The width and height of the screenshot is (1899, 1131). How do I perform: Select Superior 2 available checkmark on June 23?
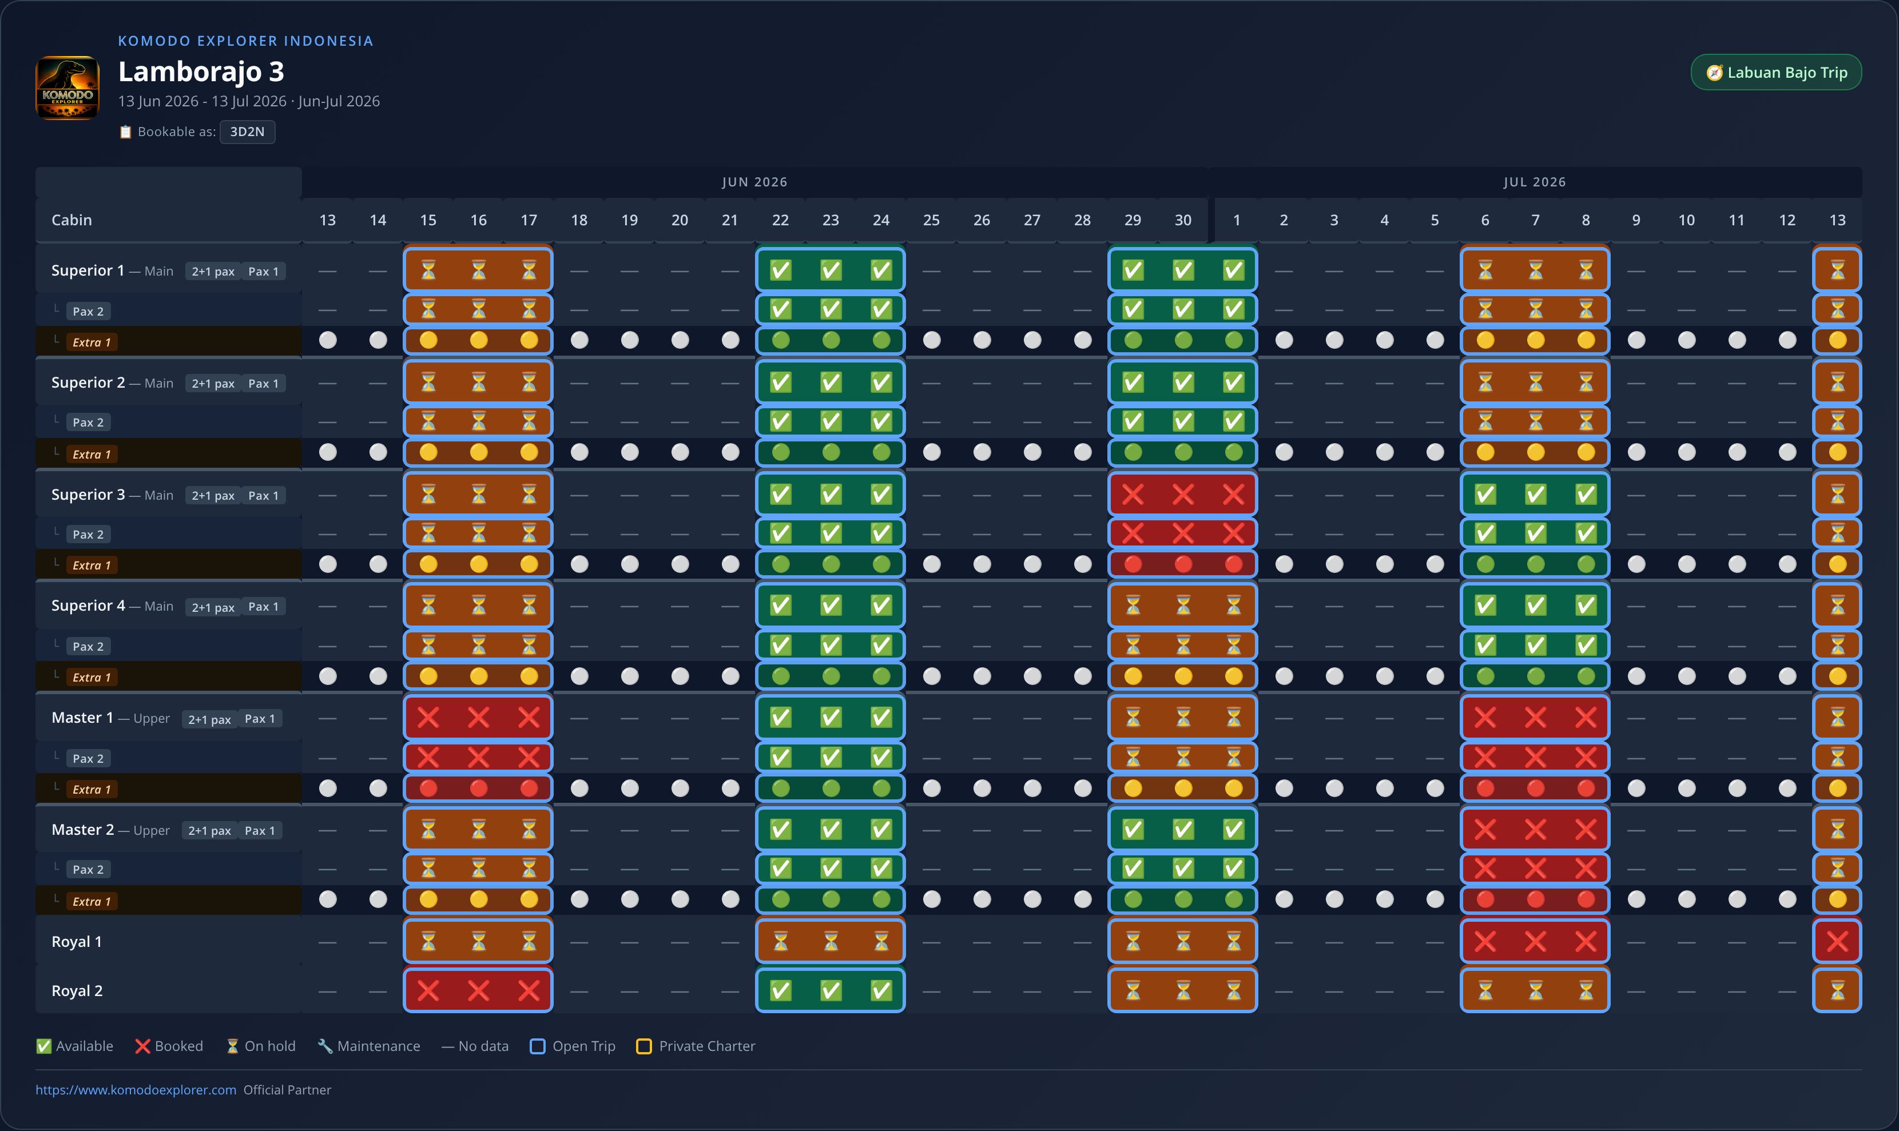pos(831,382)
